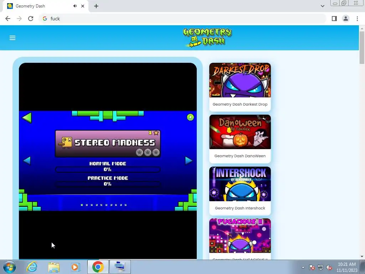The image size is (365, 274).
Task: Mute the tab via audio speaker icon
Action: 75,6
